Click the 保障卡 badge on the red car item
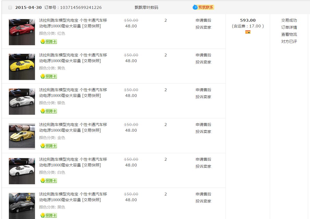Image resolution: width=310 pixels, height=219 pixels. tap(49, 42)
